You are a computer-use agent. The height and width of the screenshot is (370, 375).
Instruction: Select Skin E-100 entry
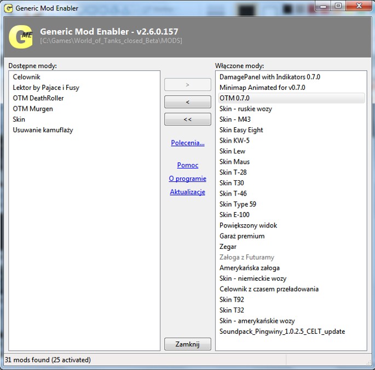[x=234, y=215]
